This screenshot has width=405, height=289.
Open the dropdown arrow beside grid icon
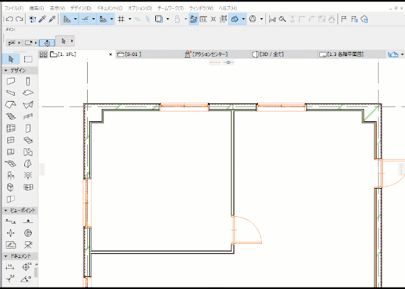130,20
